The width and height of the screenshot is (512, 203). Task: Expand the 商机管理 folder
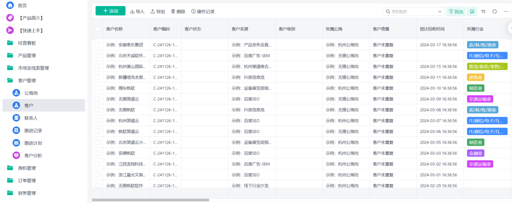27,168
